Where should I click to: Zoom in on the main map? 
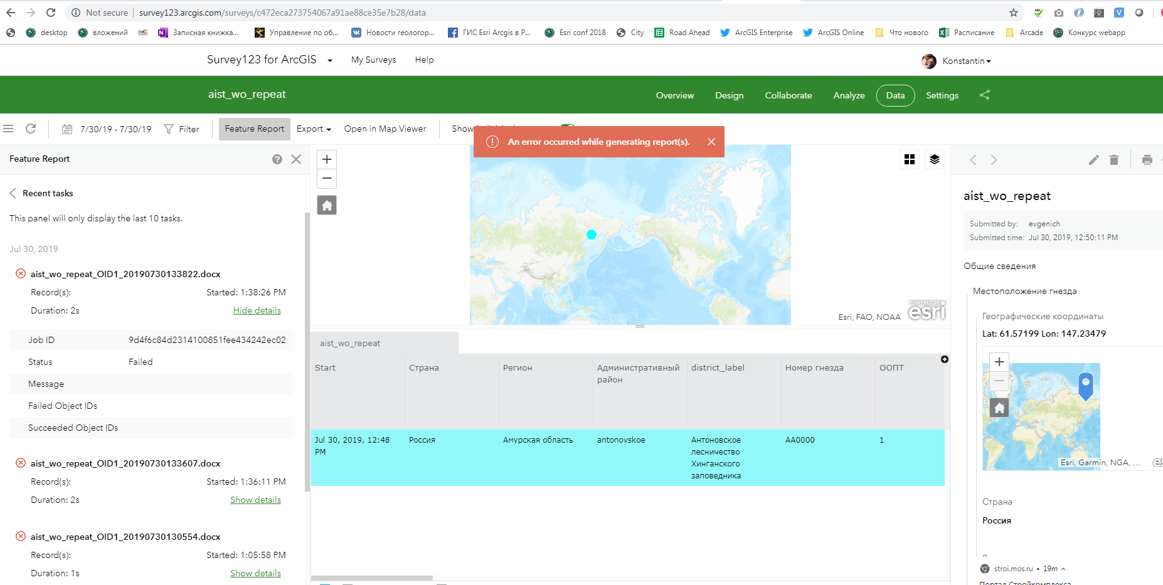(x=327, y=159)
